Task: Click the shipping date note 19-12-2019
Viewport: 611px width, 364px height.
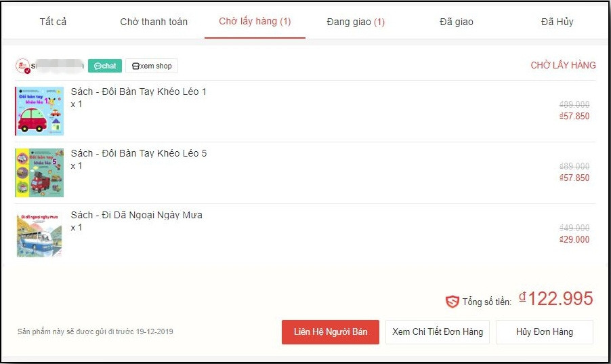Action: click(x=95, y=331)
